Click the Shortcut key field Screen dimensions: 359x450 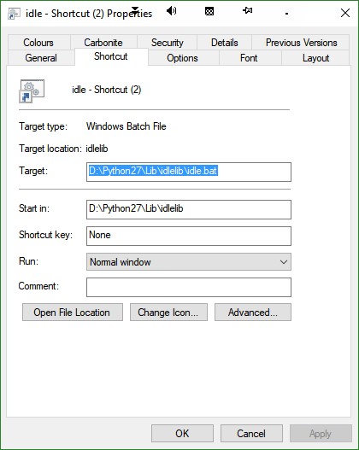pyautogui.click(x=189, y=236)
